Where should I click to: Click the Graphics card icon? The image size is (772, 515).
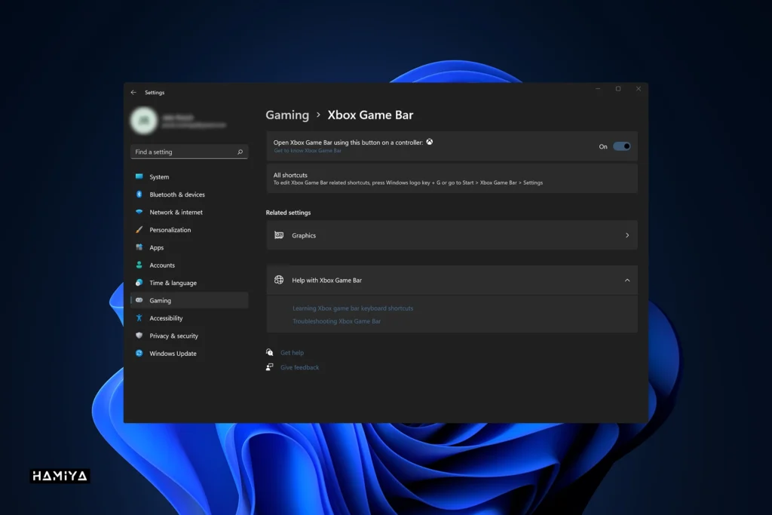coord(279,235)
